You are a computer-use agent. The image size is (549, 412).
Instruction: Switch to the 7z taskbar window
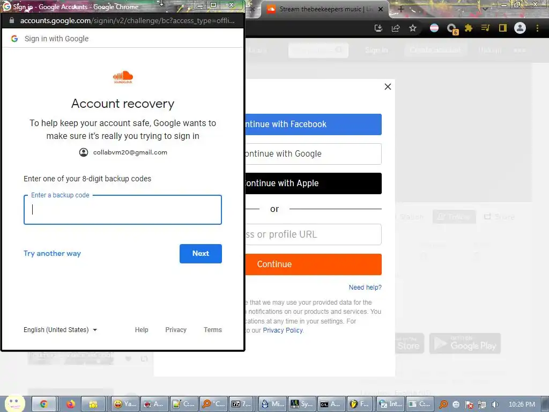coord(242,404)
